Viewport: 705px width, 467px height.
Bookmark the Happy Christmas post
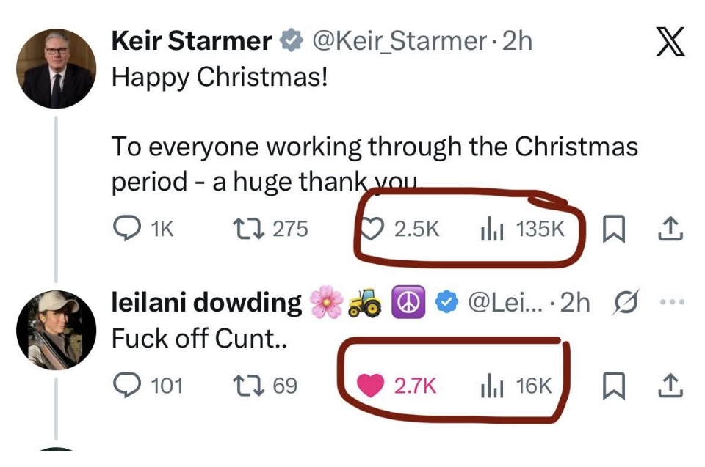click(612, 229)
